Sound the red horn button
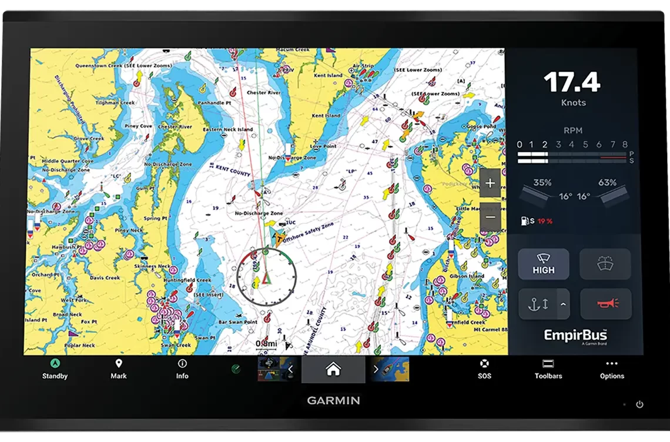Screen dimensions: 670x442 606,304
